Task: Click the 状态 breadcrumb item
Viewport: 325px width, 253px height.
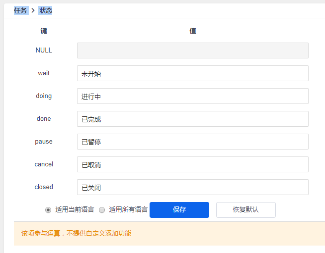Action: 45,10
